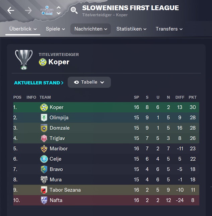Click the back arrow navigation icon
This screenshot has height=216, width=212.
[11, 10]
